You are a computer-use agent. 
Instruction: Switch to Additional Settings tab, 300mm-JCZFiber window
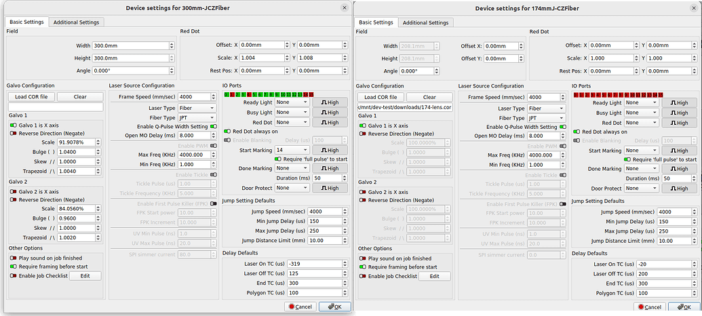coord(76,22)
